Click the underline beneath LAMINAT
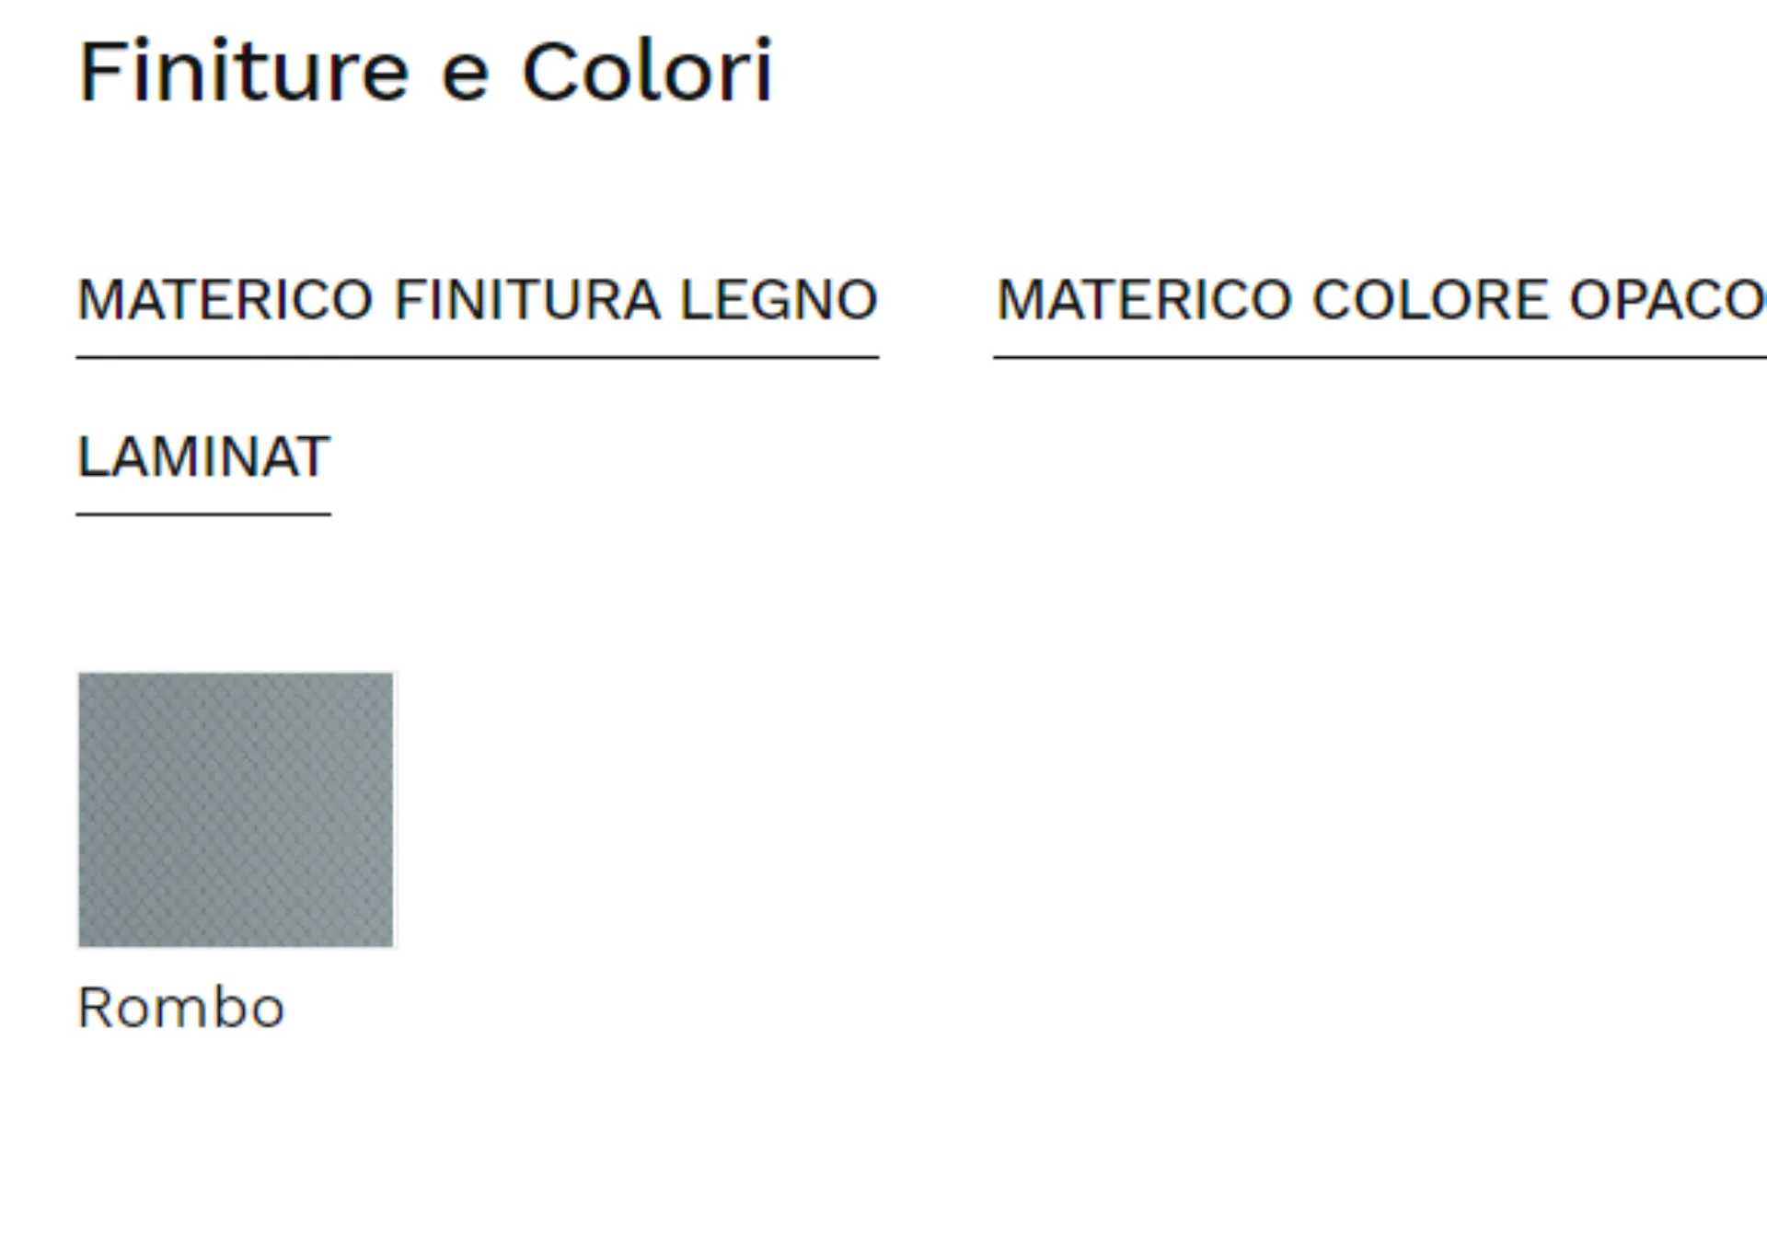This screenshot has height=1259, width=1767. pos(203,514)
